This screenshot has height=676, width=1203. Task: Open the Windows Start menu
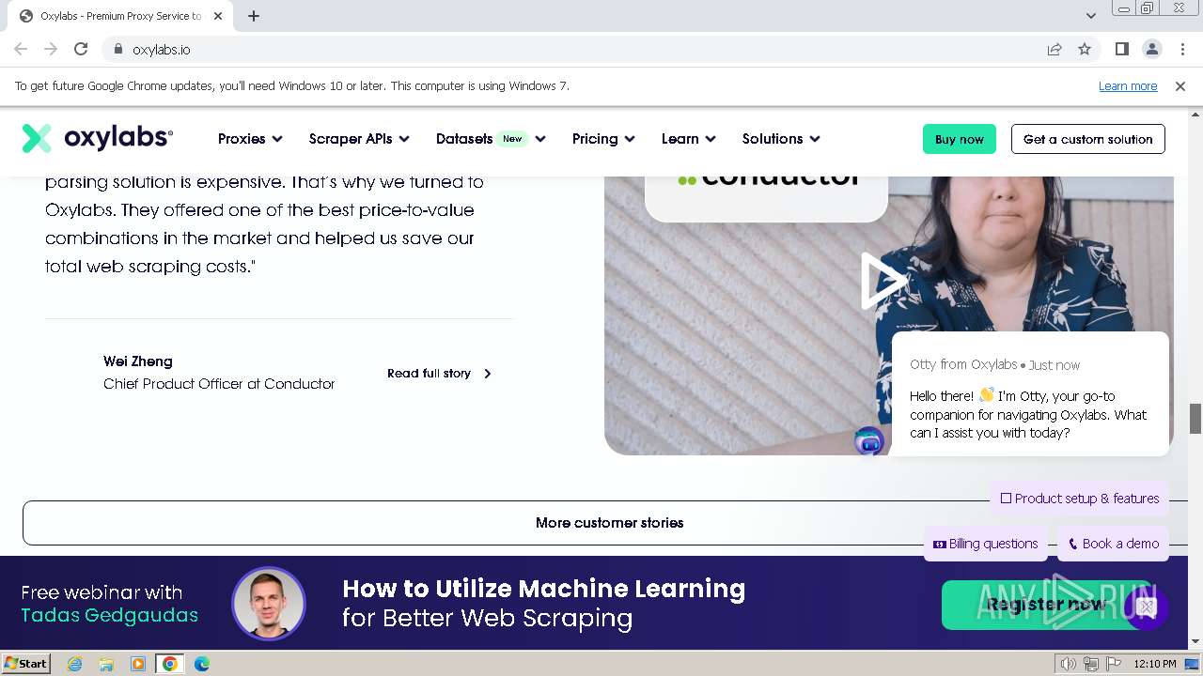pyautogui.click(x=26, y=663)
